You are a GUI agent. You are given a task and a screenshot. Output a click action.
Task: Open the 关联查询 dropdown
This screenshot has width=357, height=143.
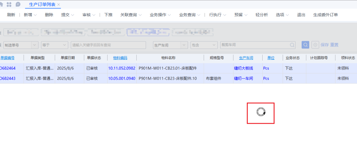[131, 15]
